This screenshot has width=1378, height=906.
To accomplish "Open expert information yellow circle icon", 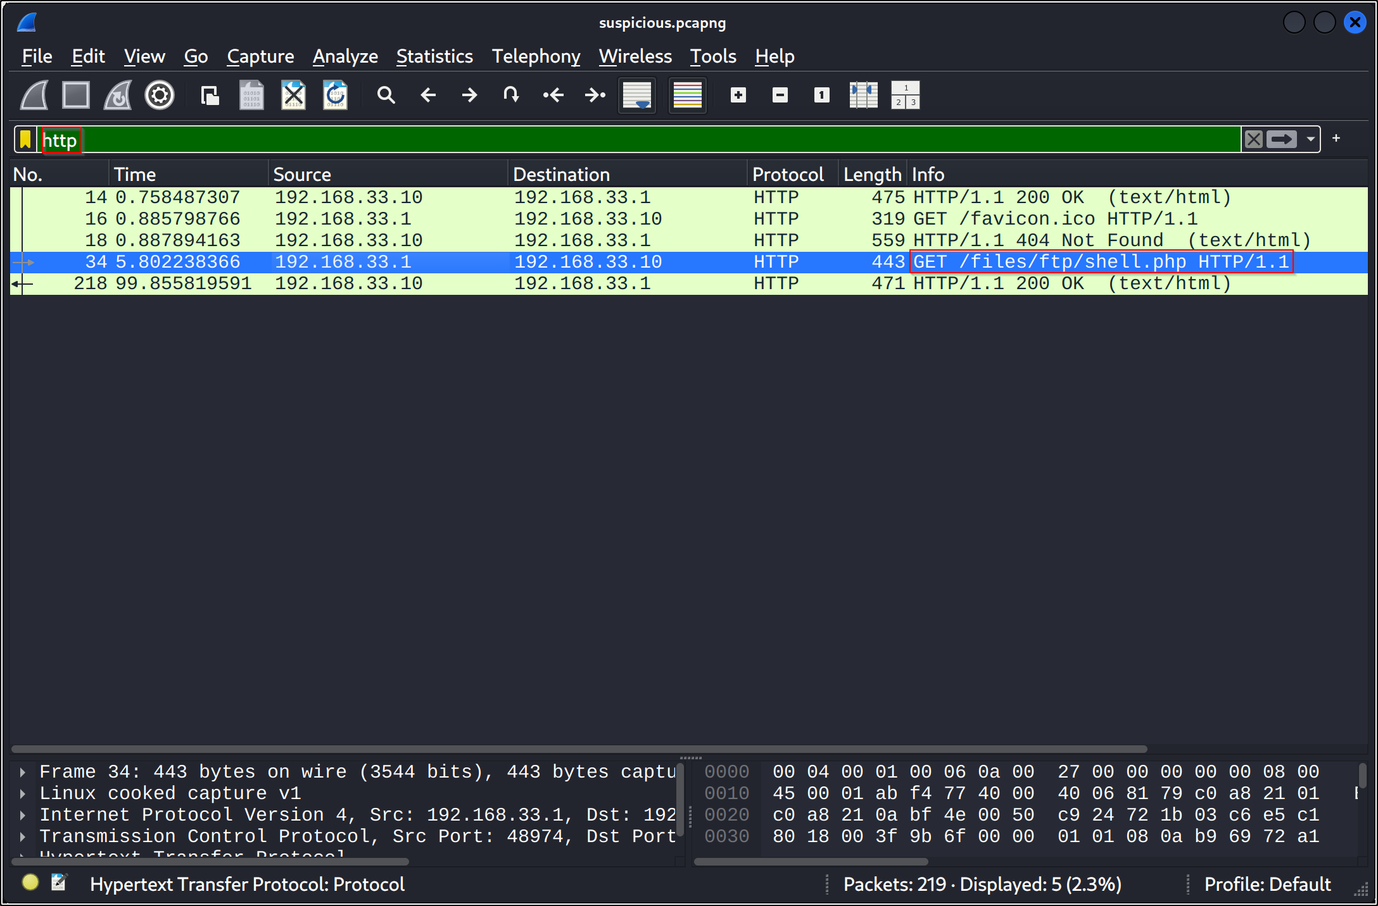I will (30, 883).
